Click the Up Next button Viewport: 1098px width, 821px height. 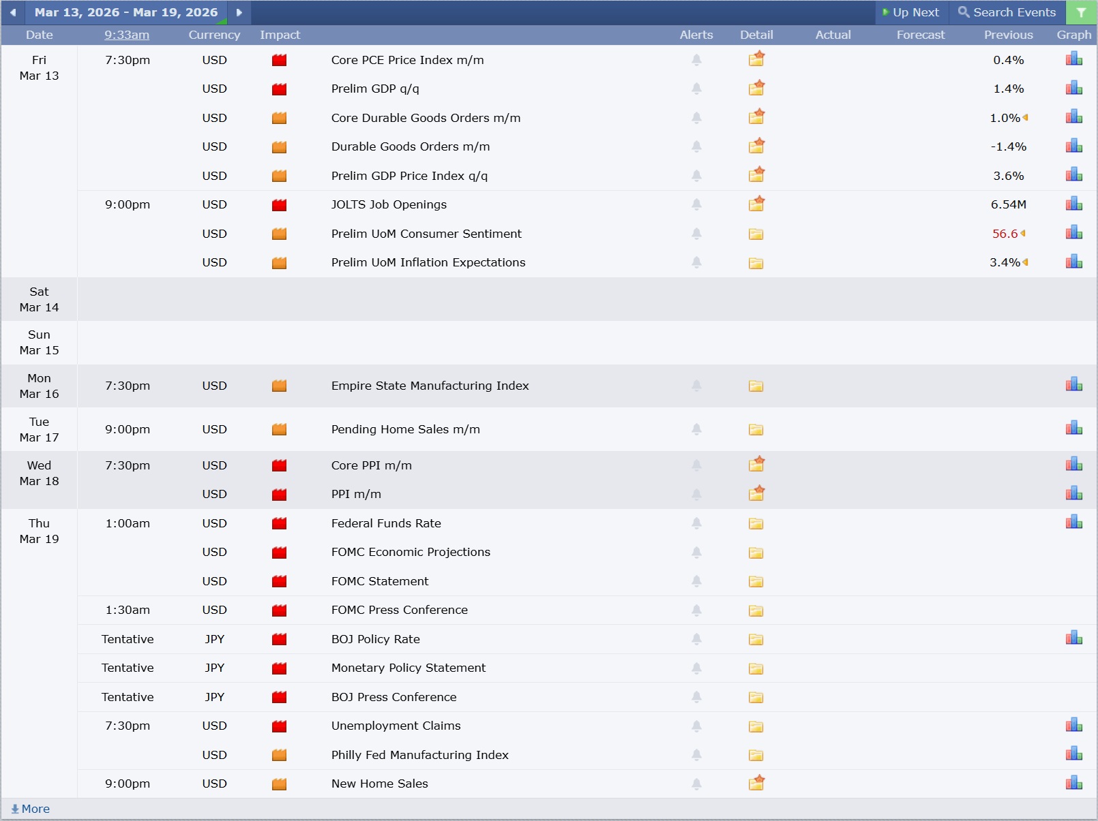coord(910,12)
